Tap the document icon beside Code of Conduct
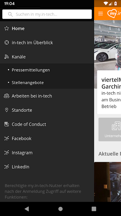 point(6,124)
